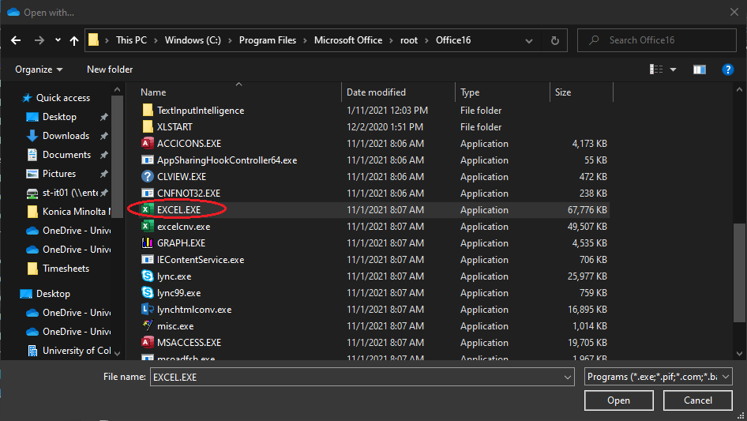
Task: Select the IEContentService.exe icon
Action: tap(148, 260)
